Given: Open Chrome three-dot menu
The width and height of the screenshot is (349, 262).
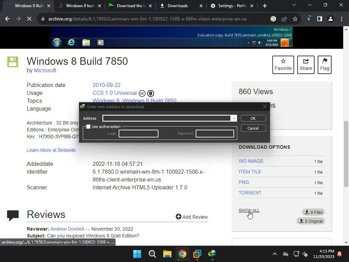Looking at the screenshot, I should point(342,19).
